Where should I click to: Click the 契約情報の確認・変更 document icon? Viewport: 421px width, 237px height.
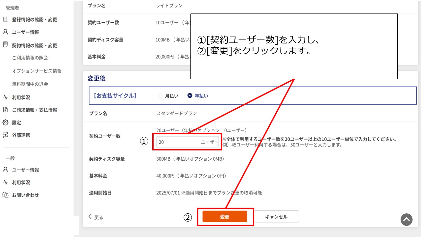(x=5, y=45)
